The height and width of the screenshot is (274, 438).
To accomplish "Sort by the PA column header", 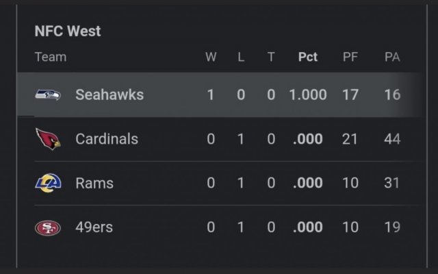I will click(392, 57).
